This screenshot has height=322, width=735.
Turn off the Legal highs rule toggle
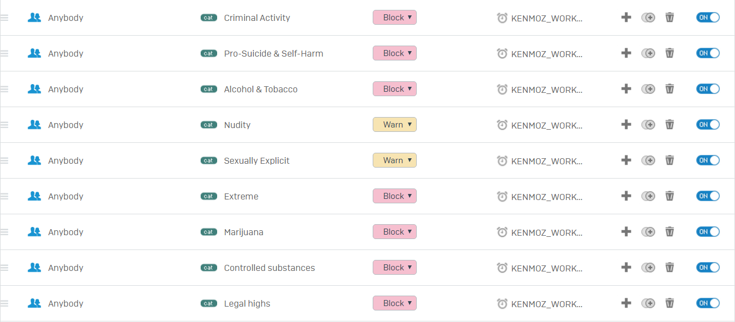(708, 303)
